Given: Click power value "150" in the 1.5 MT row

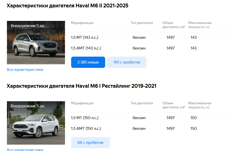Looking at the screenshot, I should [193, 118].
